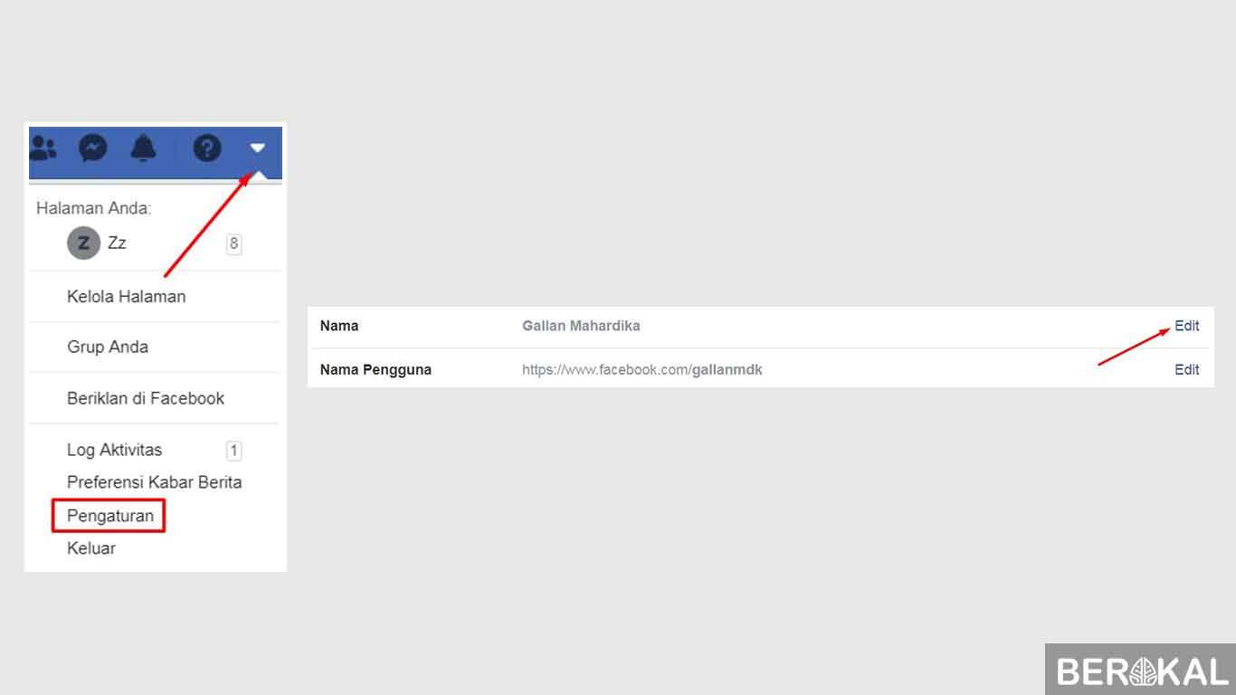Edit the Nama Pengguna row

tap(1186, 369)
